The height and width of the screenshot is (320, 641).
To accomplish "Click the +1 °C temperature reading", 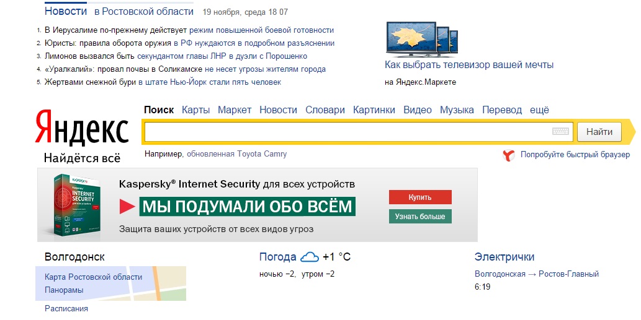I will coord(336,257).
